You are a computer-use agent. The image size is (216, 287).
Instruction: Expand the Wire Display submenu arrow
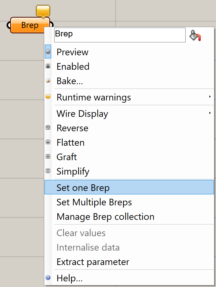click(210, 113)
